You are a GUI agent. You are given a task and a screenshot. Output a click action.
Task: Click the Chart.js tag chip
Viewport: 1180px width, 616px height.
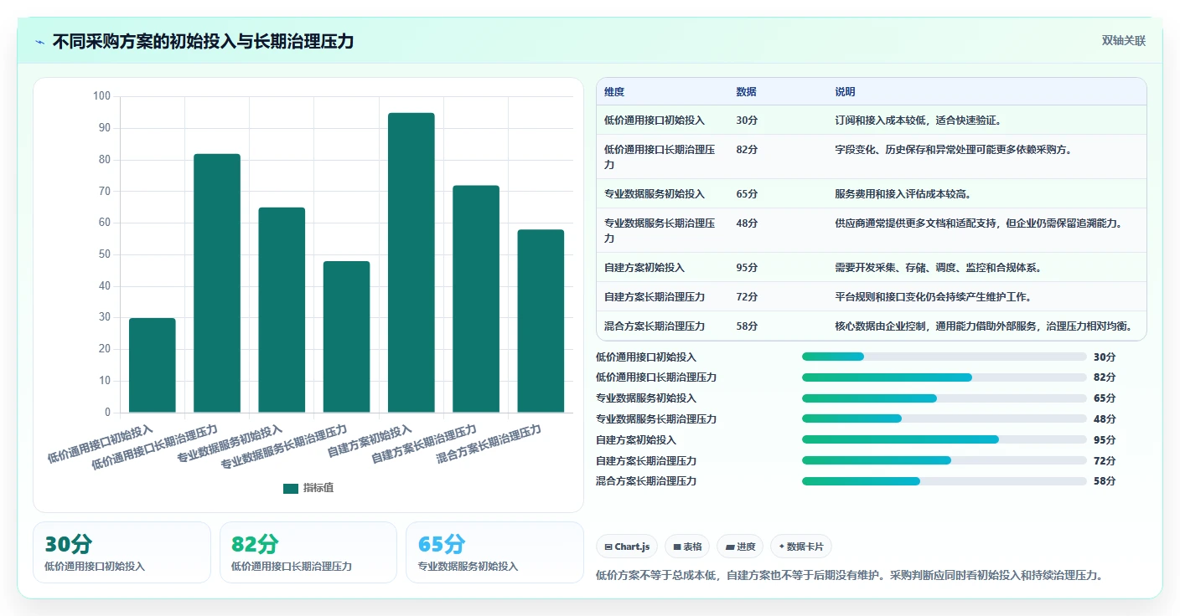click(x=627, y=547)
